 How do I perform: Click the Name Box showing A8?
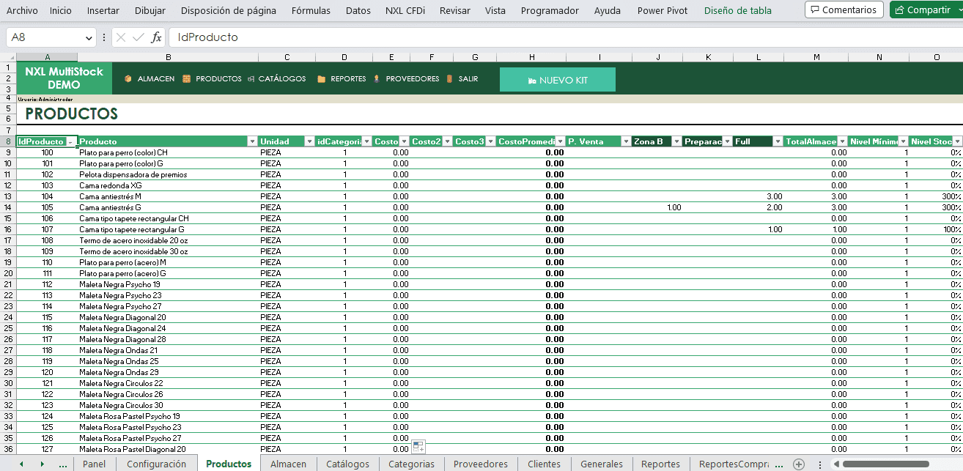click(44, 37)
